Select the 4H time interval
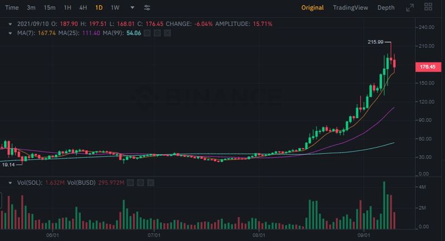 (x=83, y=8)
